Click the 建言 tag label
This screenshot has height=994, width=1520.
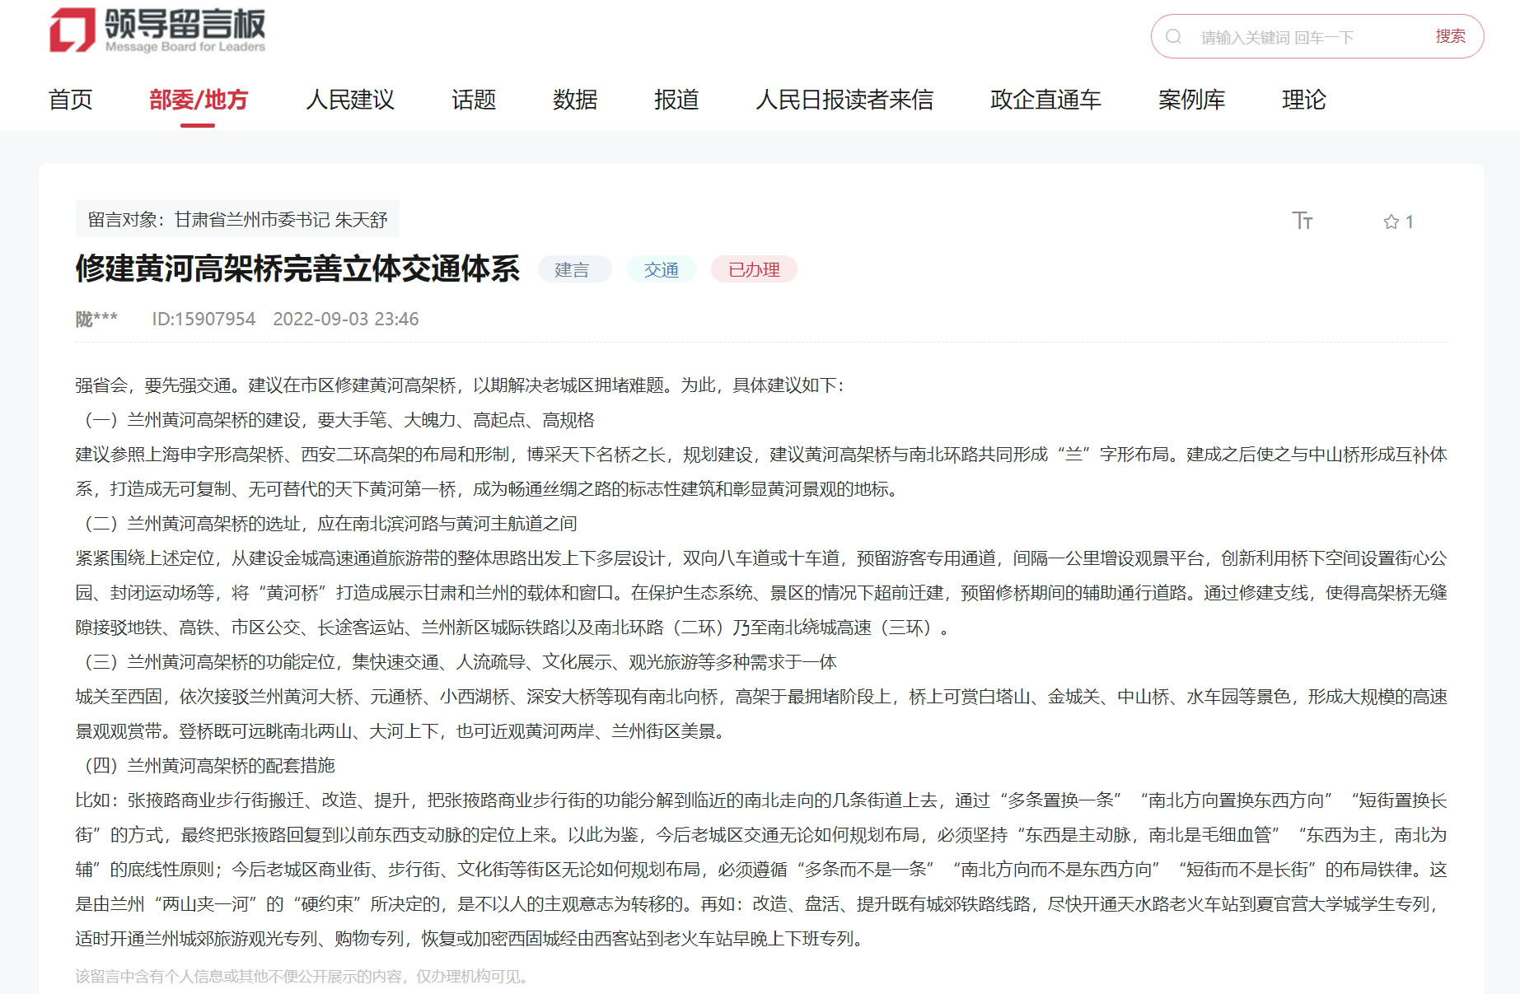click(x=573, y=270)
